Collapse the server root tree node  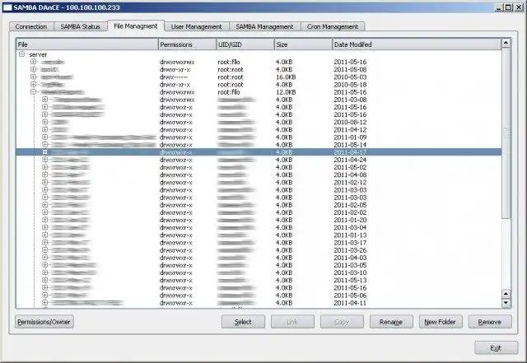(22, 54)
